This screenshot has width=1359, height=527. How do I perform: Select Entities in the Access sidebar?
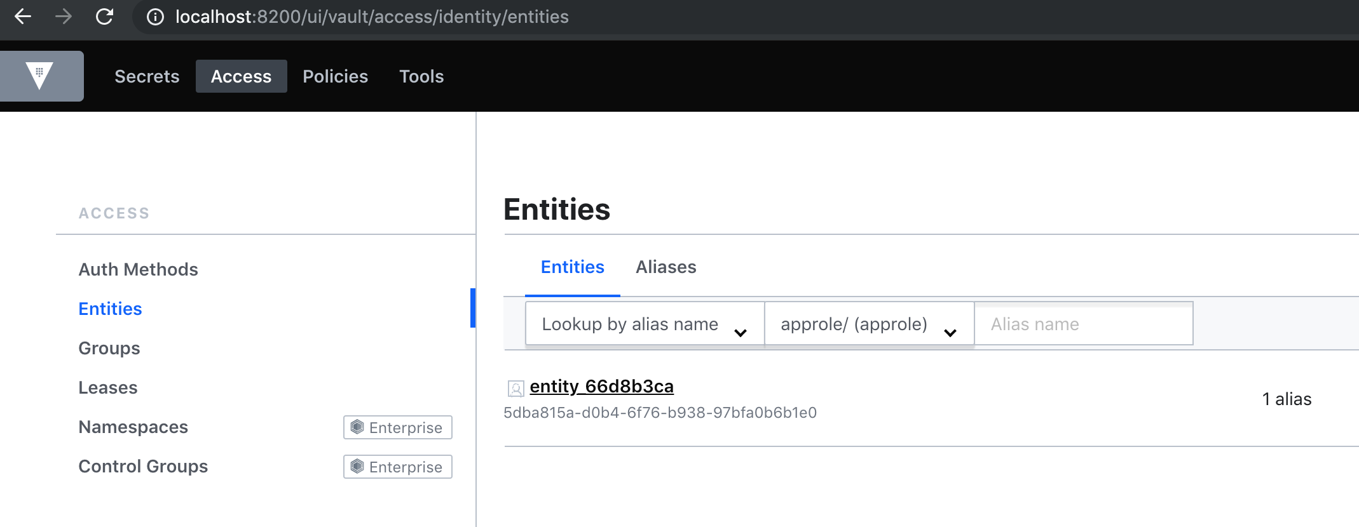pos(110,309)
